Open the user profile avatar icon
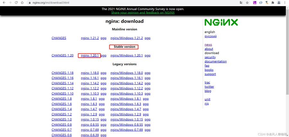 279,3
